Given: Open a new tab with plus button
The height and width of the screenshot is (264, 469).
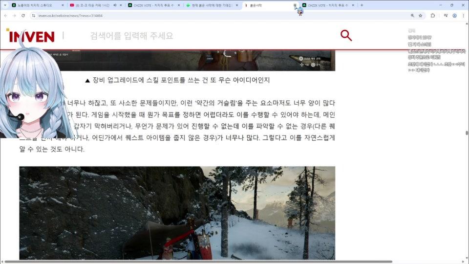Looking at the screenshot, I should (362, 5).
